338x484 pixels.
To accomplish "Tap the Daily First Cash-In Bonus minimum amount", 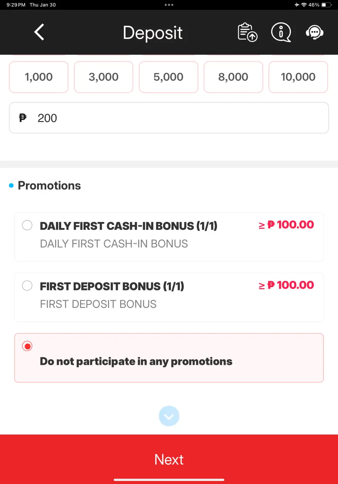I will point(286,225).
